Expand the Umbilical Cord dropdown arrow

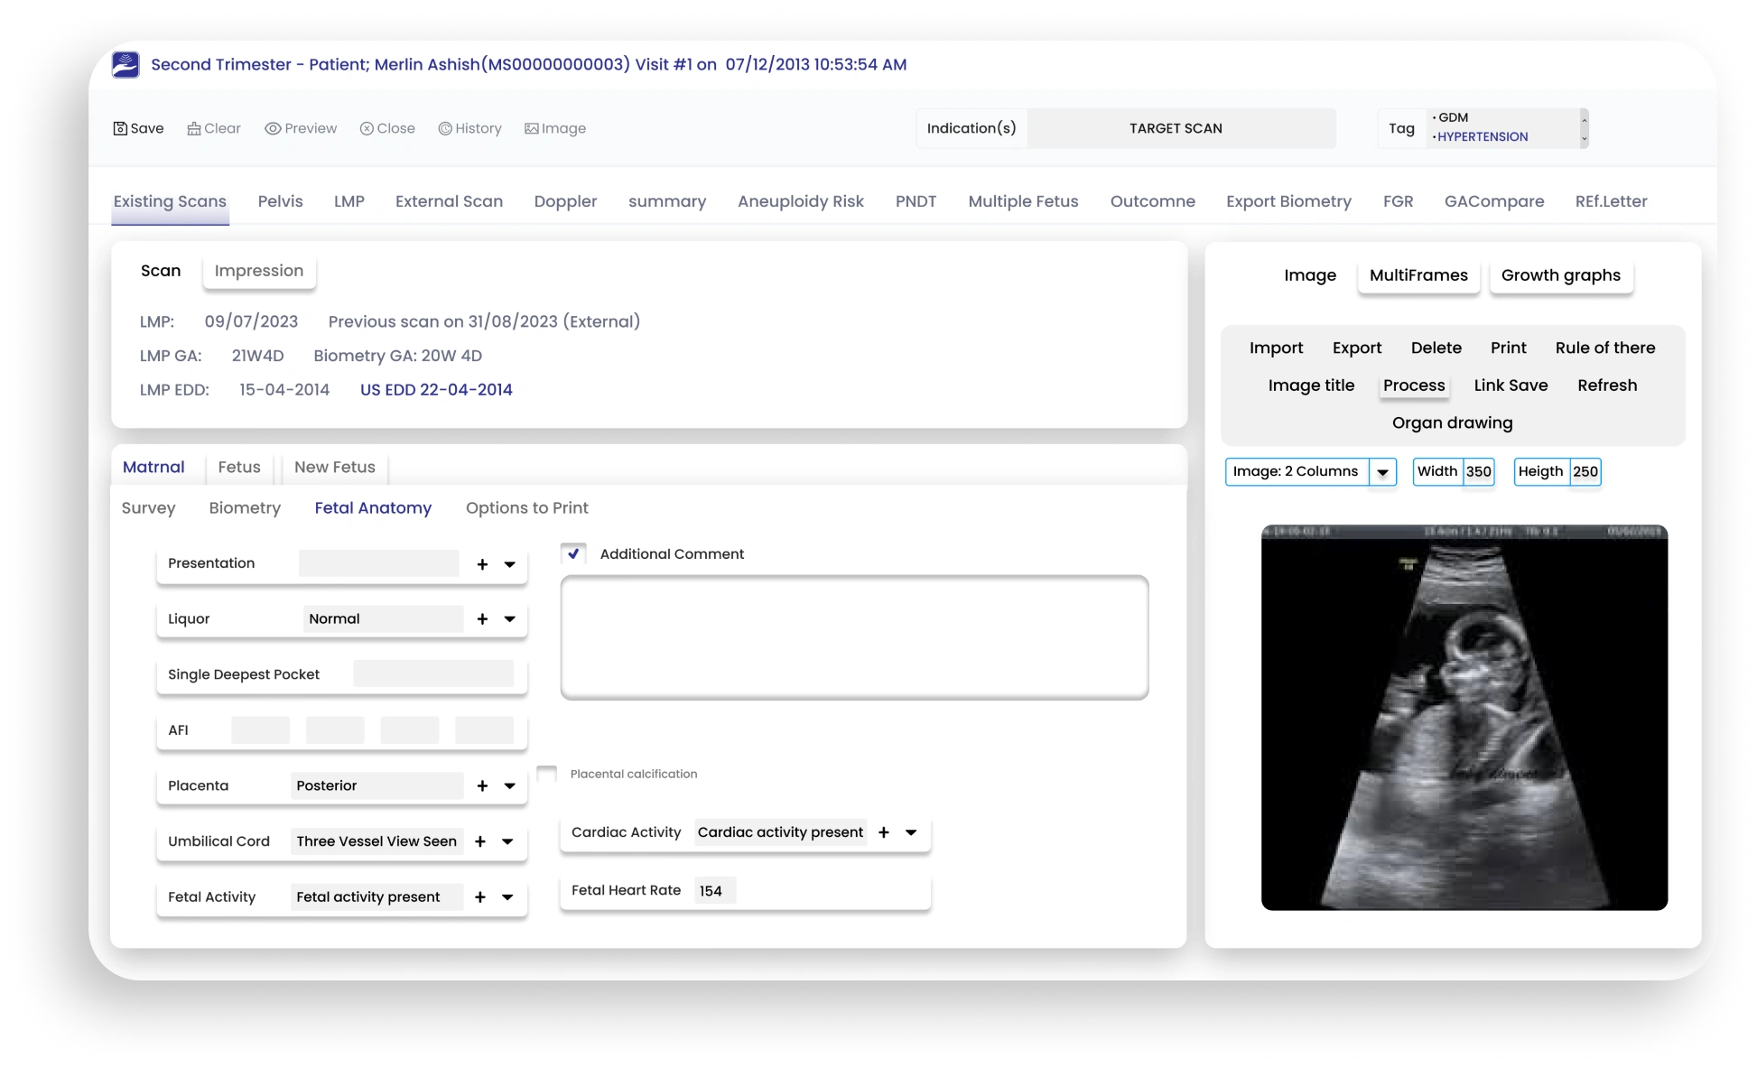(507, 841)
